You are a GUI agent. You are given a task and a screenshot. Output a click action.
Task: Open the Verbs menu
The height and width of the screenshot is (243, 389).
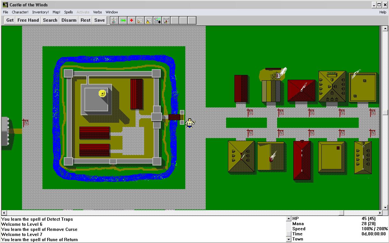pyautogui.click(x=97, y=12)
